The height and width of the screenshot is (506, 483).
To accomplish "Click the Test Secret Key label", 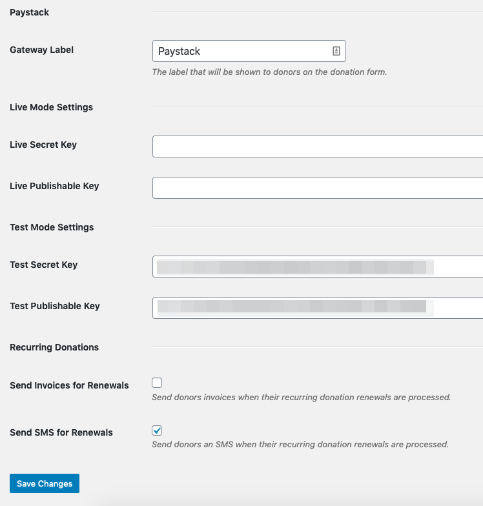I will click(44, 265).
